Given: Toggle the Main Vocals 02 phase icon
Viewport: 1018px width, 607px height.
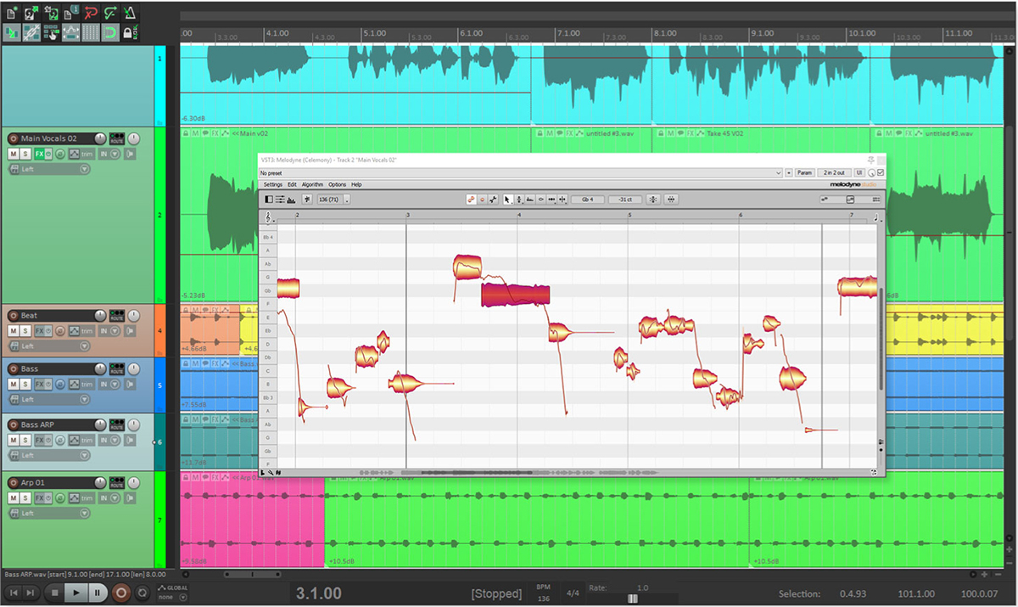Looking at the screenshot, I should 60,154.
